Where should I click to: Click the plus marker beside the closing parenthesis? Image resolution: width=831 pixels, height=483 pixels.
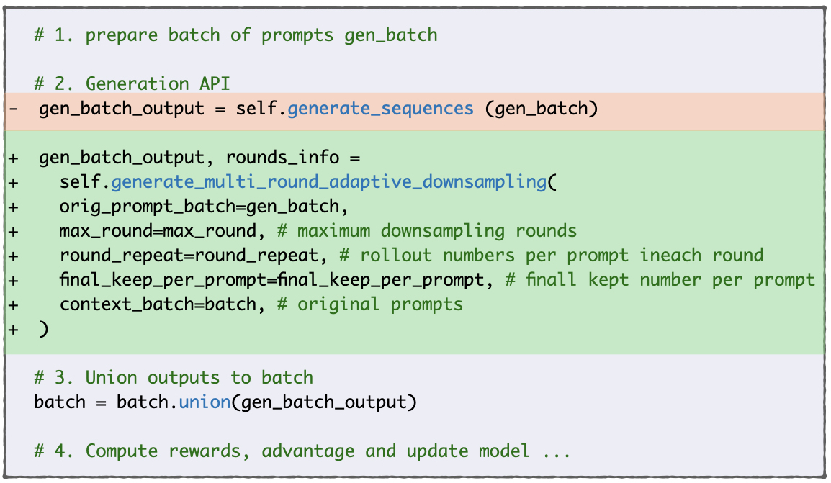click(13, 329)
